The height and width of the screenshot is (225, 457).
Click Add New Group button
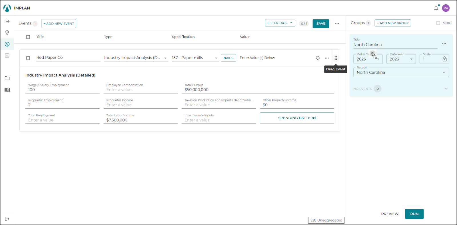coord(393,23)
